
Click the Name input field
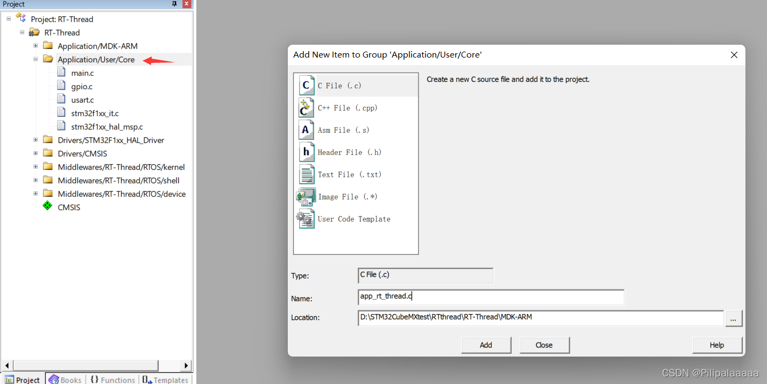click(x=491, y=297)
